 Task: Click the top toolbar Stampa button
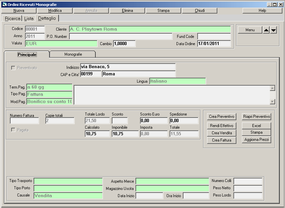(x=163, y=11)
